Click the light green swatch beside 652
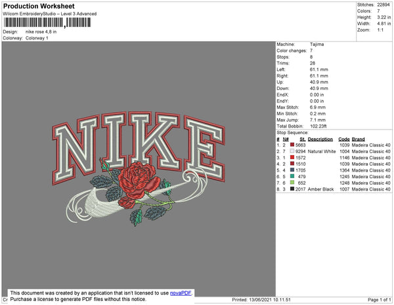 click(x=292, y=183)
